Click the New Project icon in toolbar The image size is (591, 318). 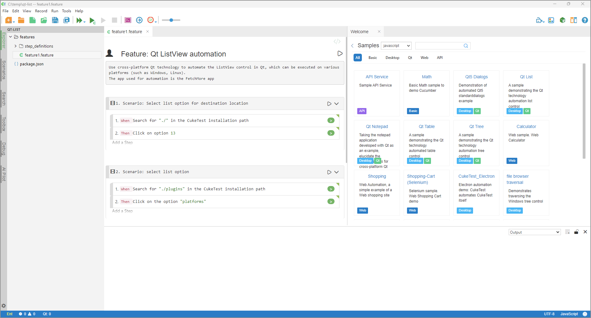coord(9,20)
